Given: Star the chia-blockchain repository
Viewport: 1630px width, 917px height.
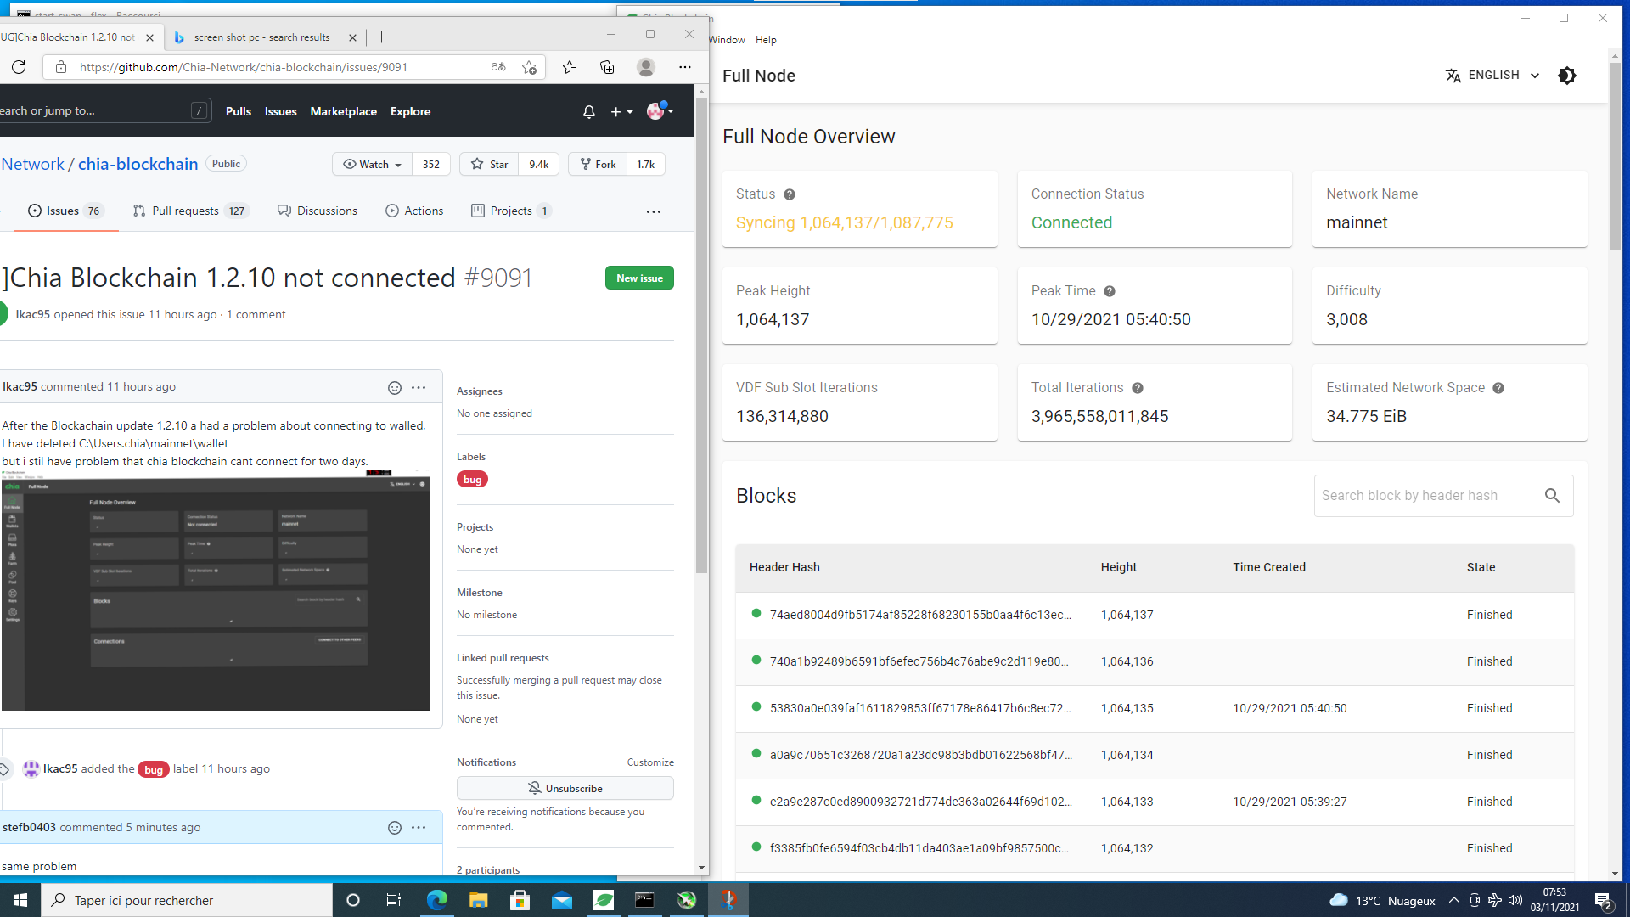Looking at the screenshot, I should pos(490,165).
